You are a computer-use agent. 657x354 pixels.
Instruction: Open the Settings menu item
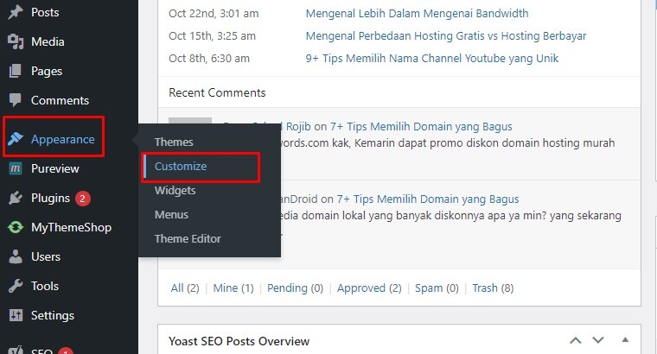pos(53,315)
